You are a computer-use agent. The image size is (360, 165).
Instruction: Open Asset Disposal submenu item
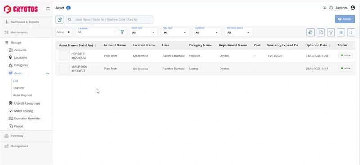pyautogui.click(x=23, y=95)
